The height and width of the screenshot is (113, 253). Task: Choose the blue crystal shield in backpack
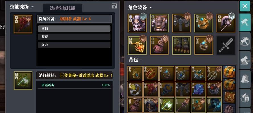click(x=198, y=89)
